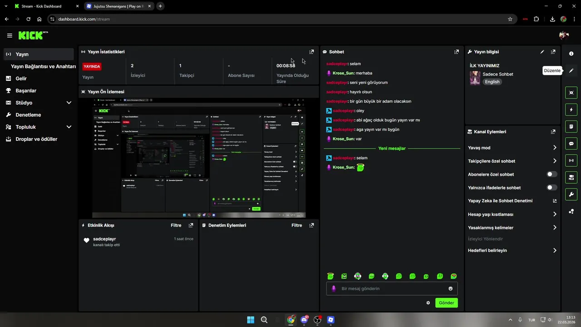The image size is (581, 327).
Task: Toggle stream preview widget in right sidebar
Action: [571, 93]
